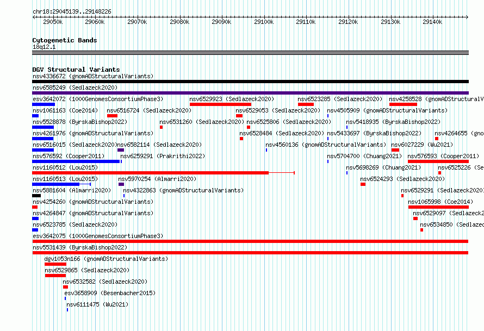Open esv3658909 (Besenbacher2015) label
Image resolution: width=484 pixels, height=331 pixels.
[110, 293]
